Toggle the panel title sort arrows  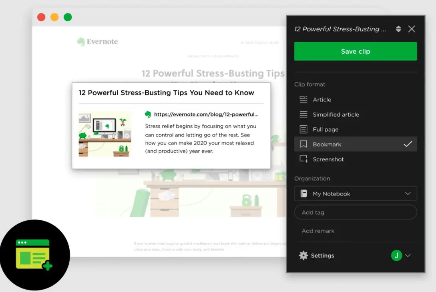[x=398, y=29]
